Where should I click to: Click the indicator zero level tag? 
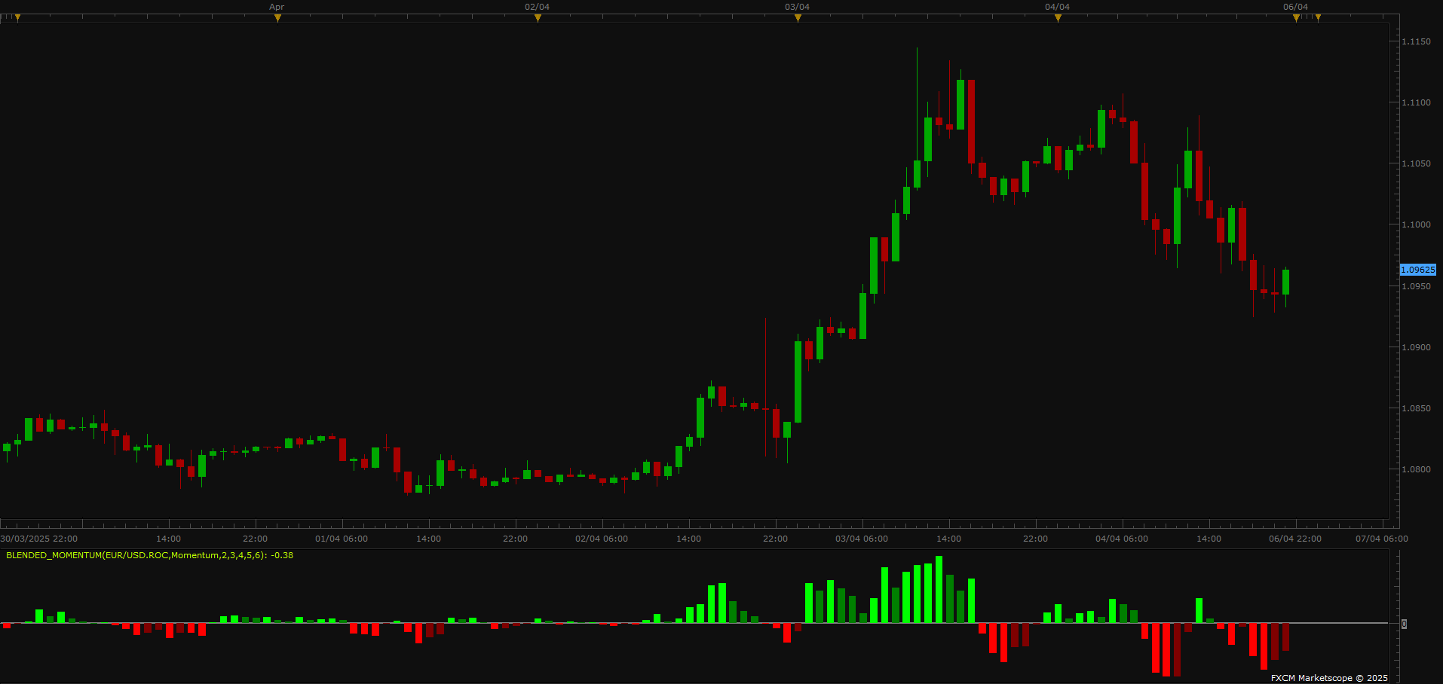point(1404,624)
